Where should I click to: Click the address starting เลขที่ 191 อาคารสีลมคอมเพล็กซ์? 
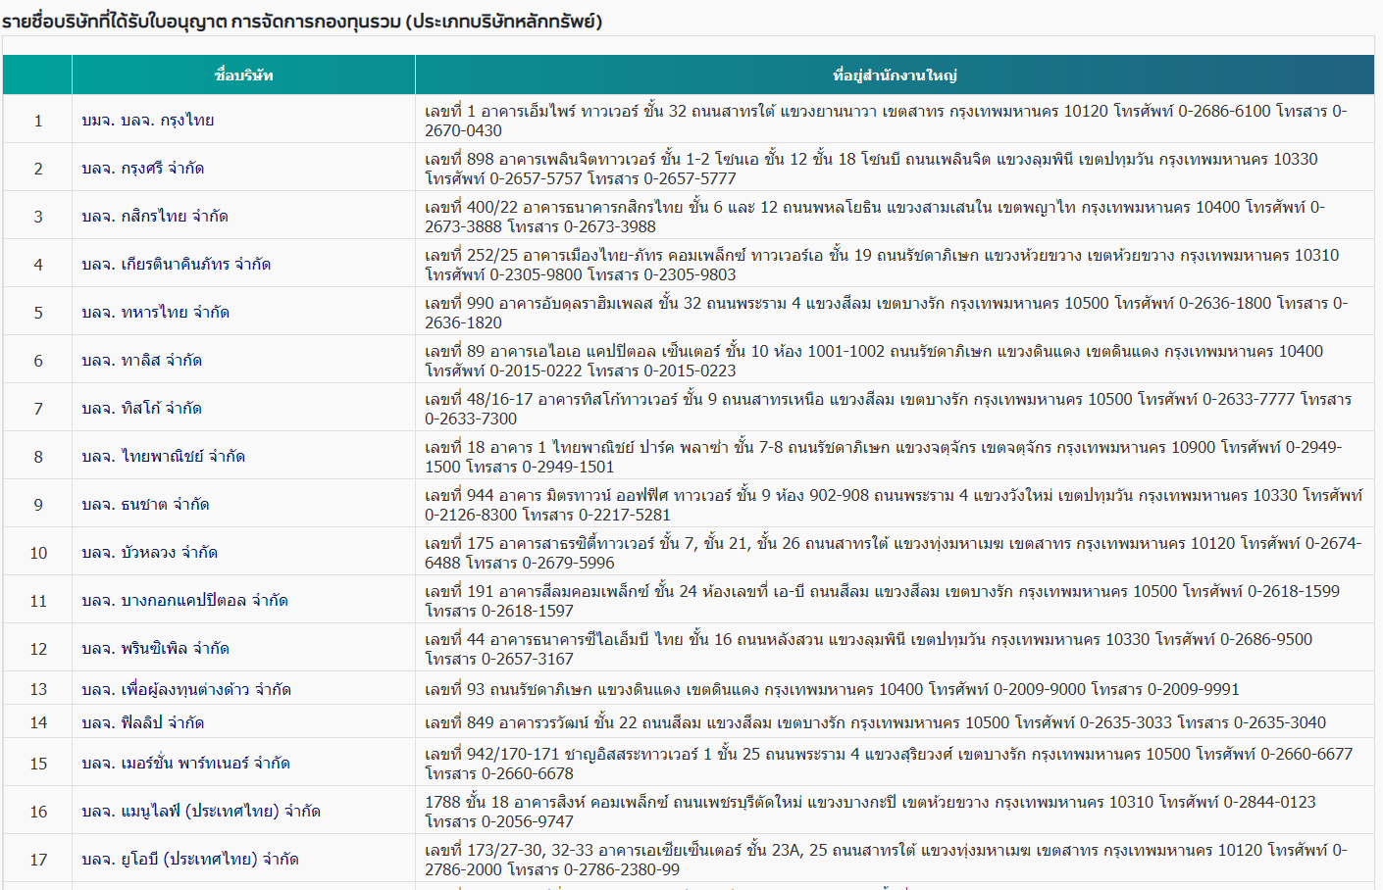882,600
